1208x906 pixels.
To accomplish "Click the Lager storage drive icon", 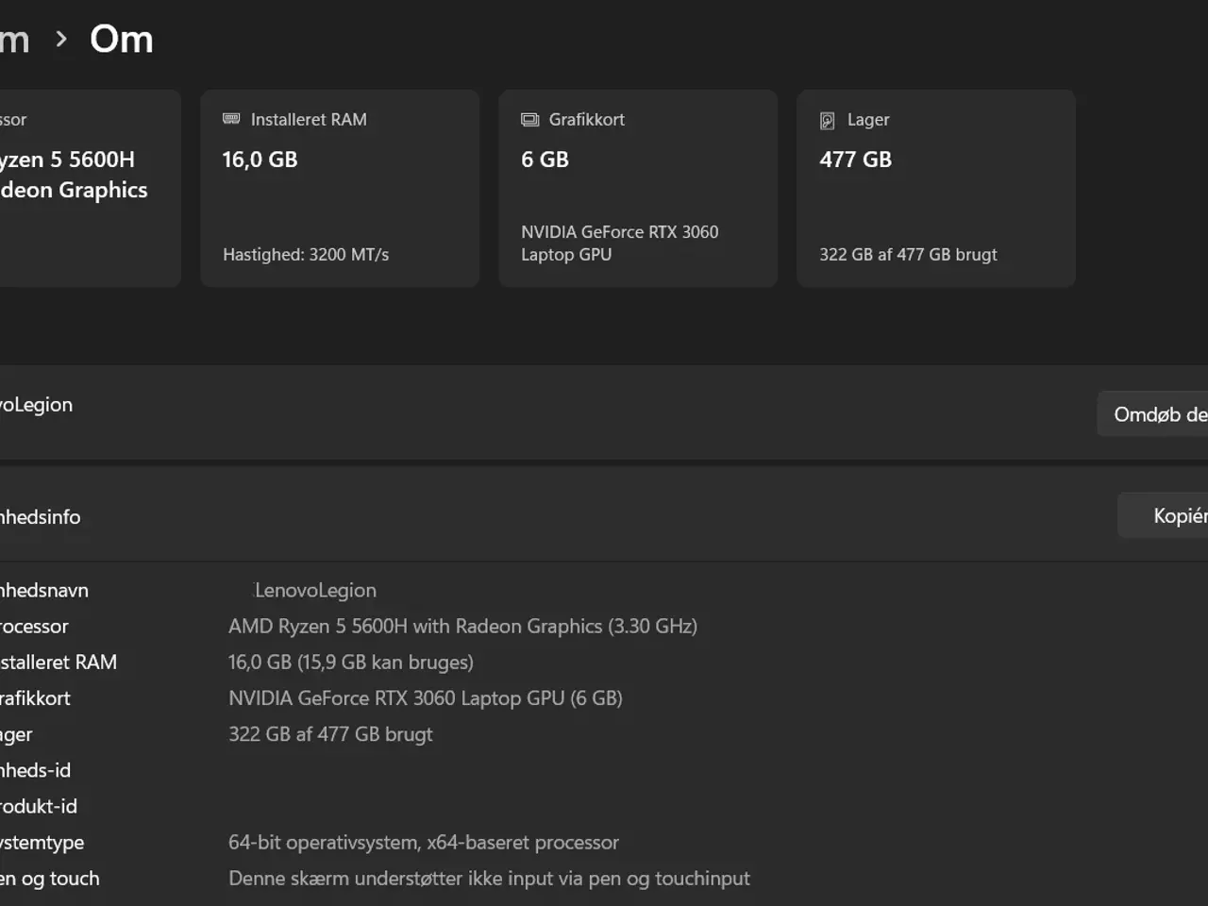I will (x=828, y=120).
